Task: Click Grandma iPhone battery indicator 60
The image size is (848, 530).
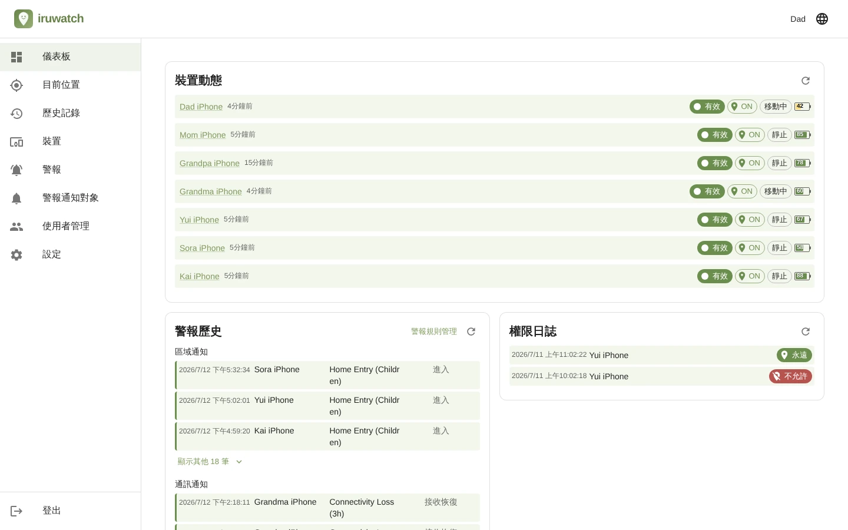Action: tap(803, 191)
